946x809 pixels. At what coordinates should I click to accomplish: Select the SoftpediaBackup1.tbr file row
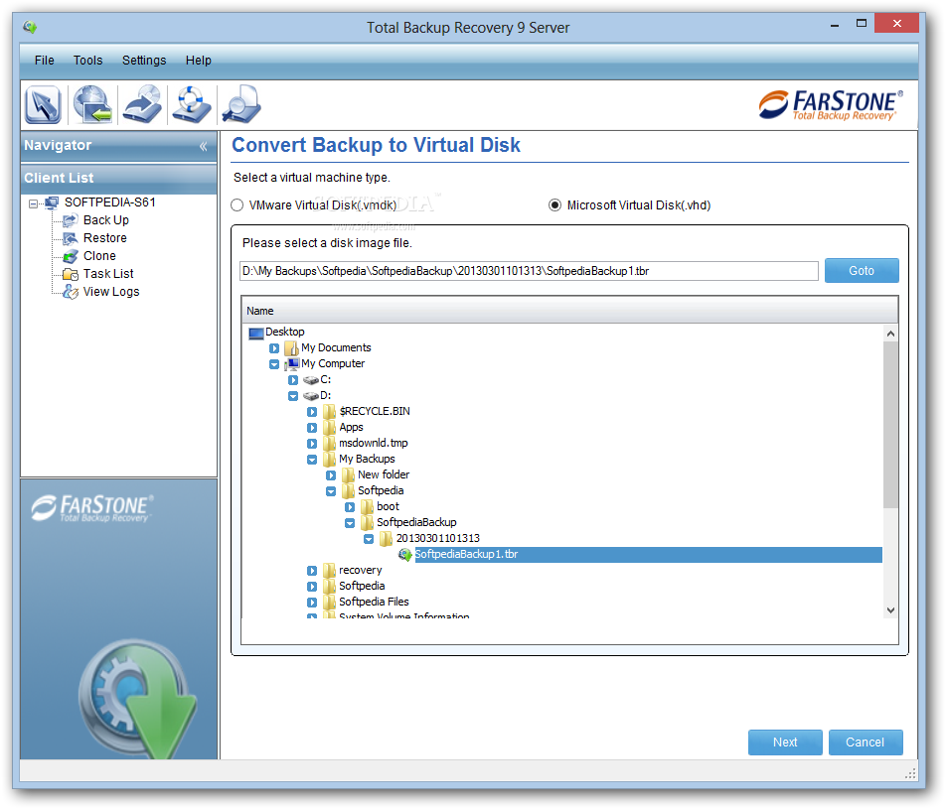[x=648, y=555]
